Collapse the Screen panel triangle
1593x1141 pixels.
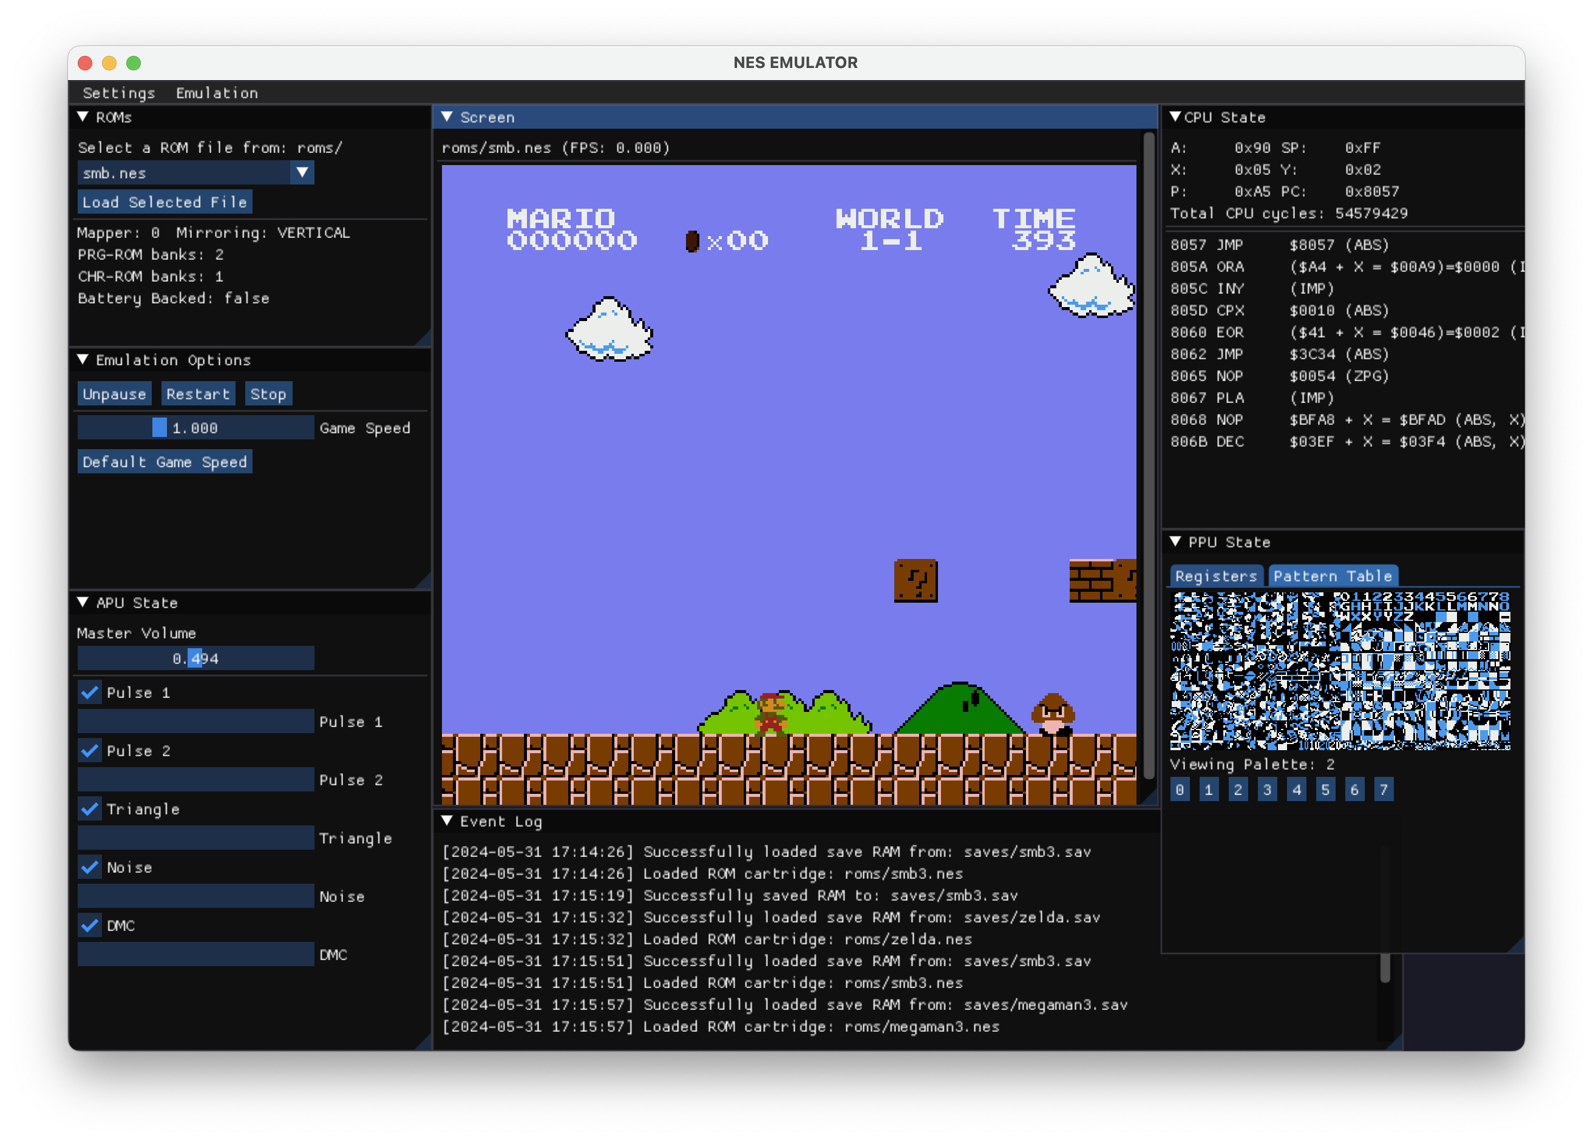tap(447, 117)
